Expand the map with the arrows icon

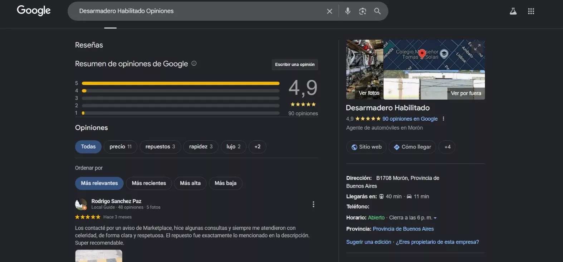(477, 47)
